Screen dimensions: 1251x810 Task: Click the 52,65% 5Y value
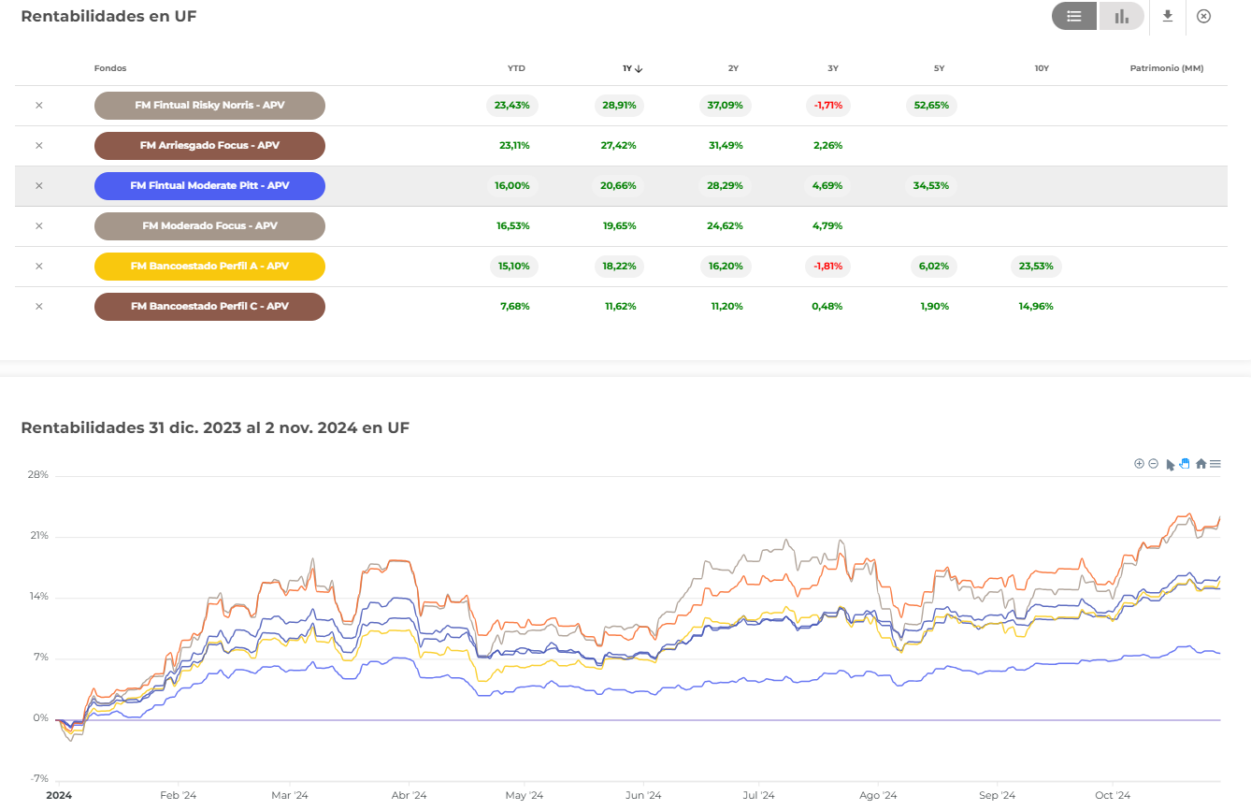click(931, 106)
